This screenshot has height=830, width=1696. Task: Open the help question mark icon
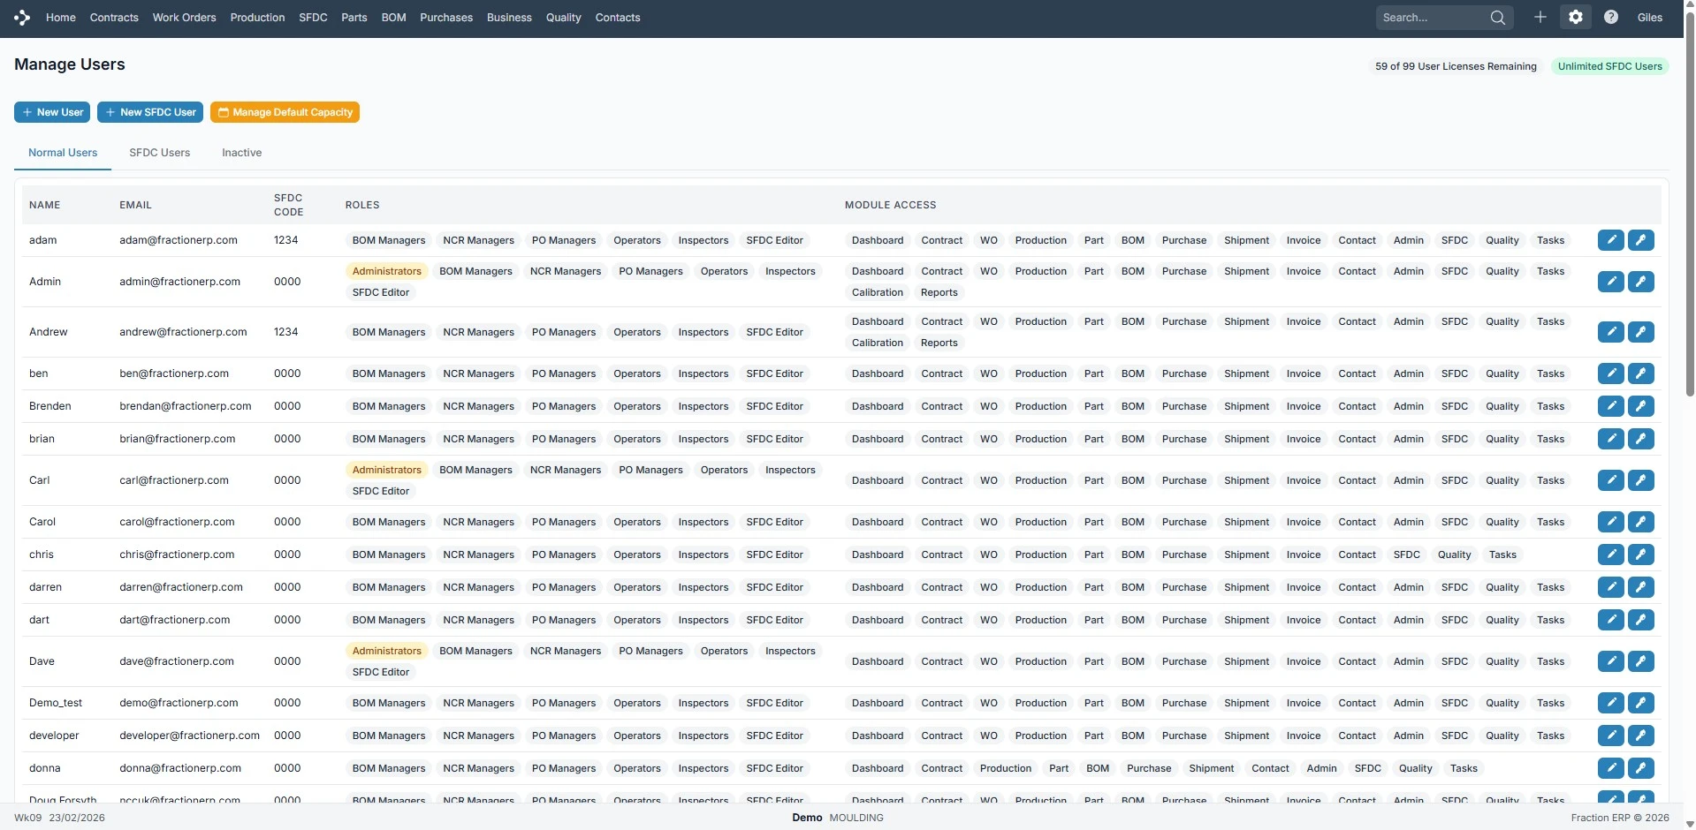pos(1611,17)
